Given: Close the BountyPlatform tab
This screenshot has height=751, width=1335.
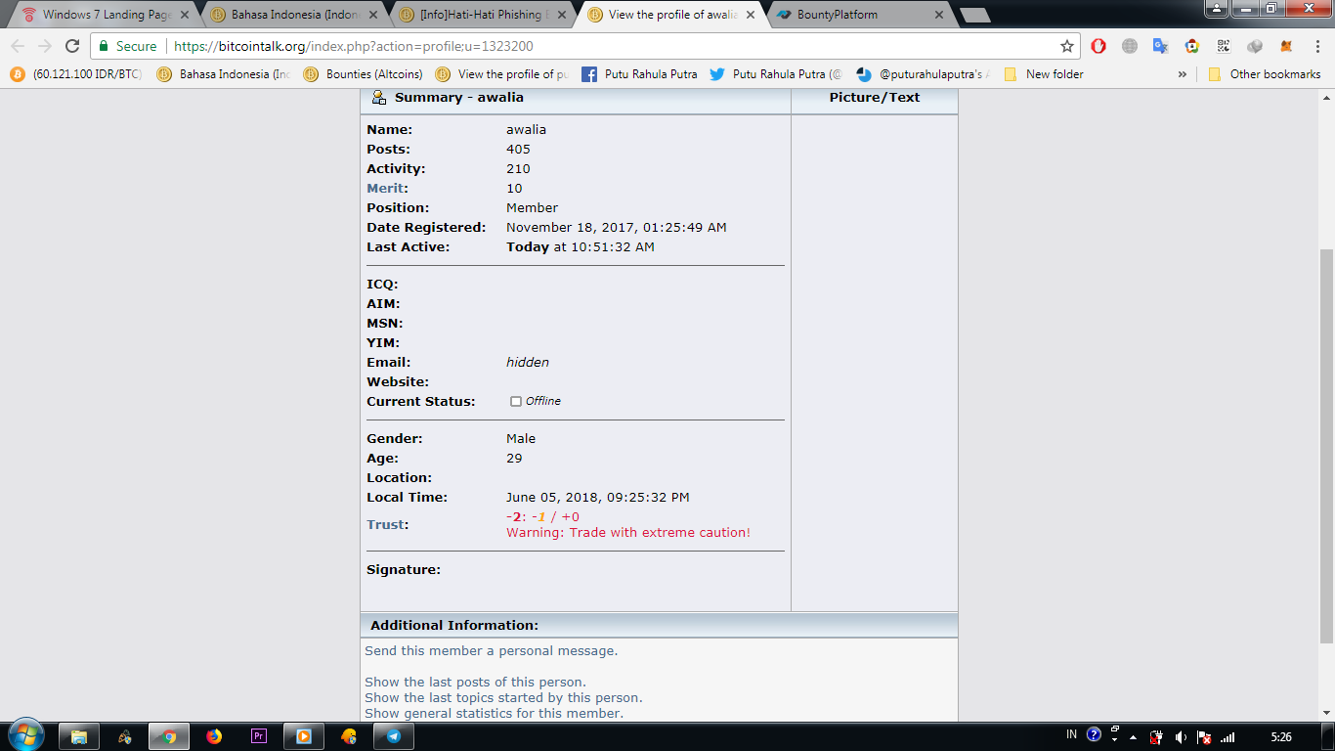Looking at the screenshot, I should tap(939, 15).
